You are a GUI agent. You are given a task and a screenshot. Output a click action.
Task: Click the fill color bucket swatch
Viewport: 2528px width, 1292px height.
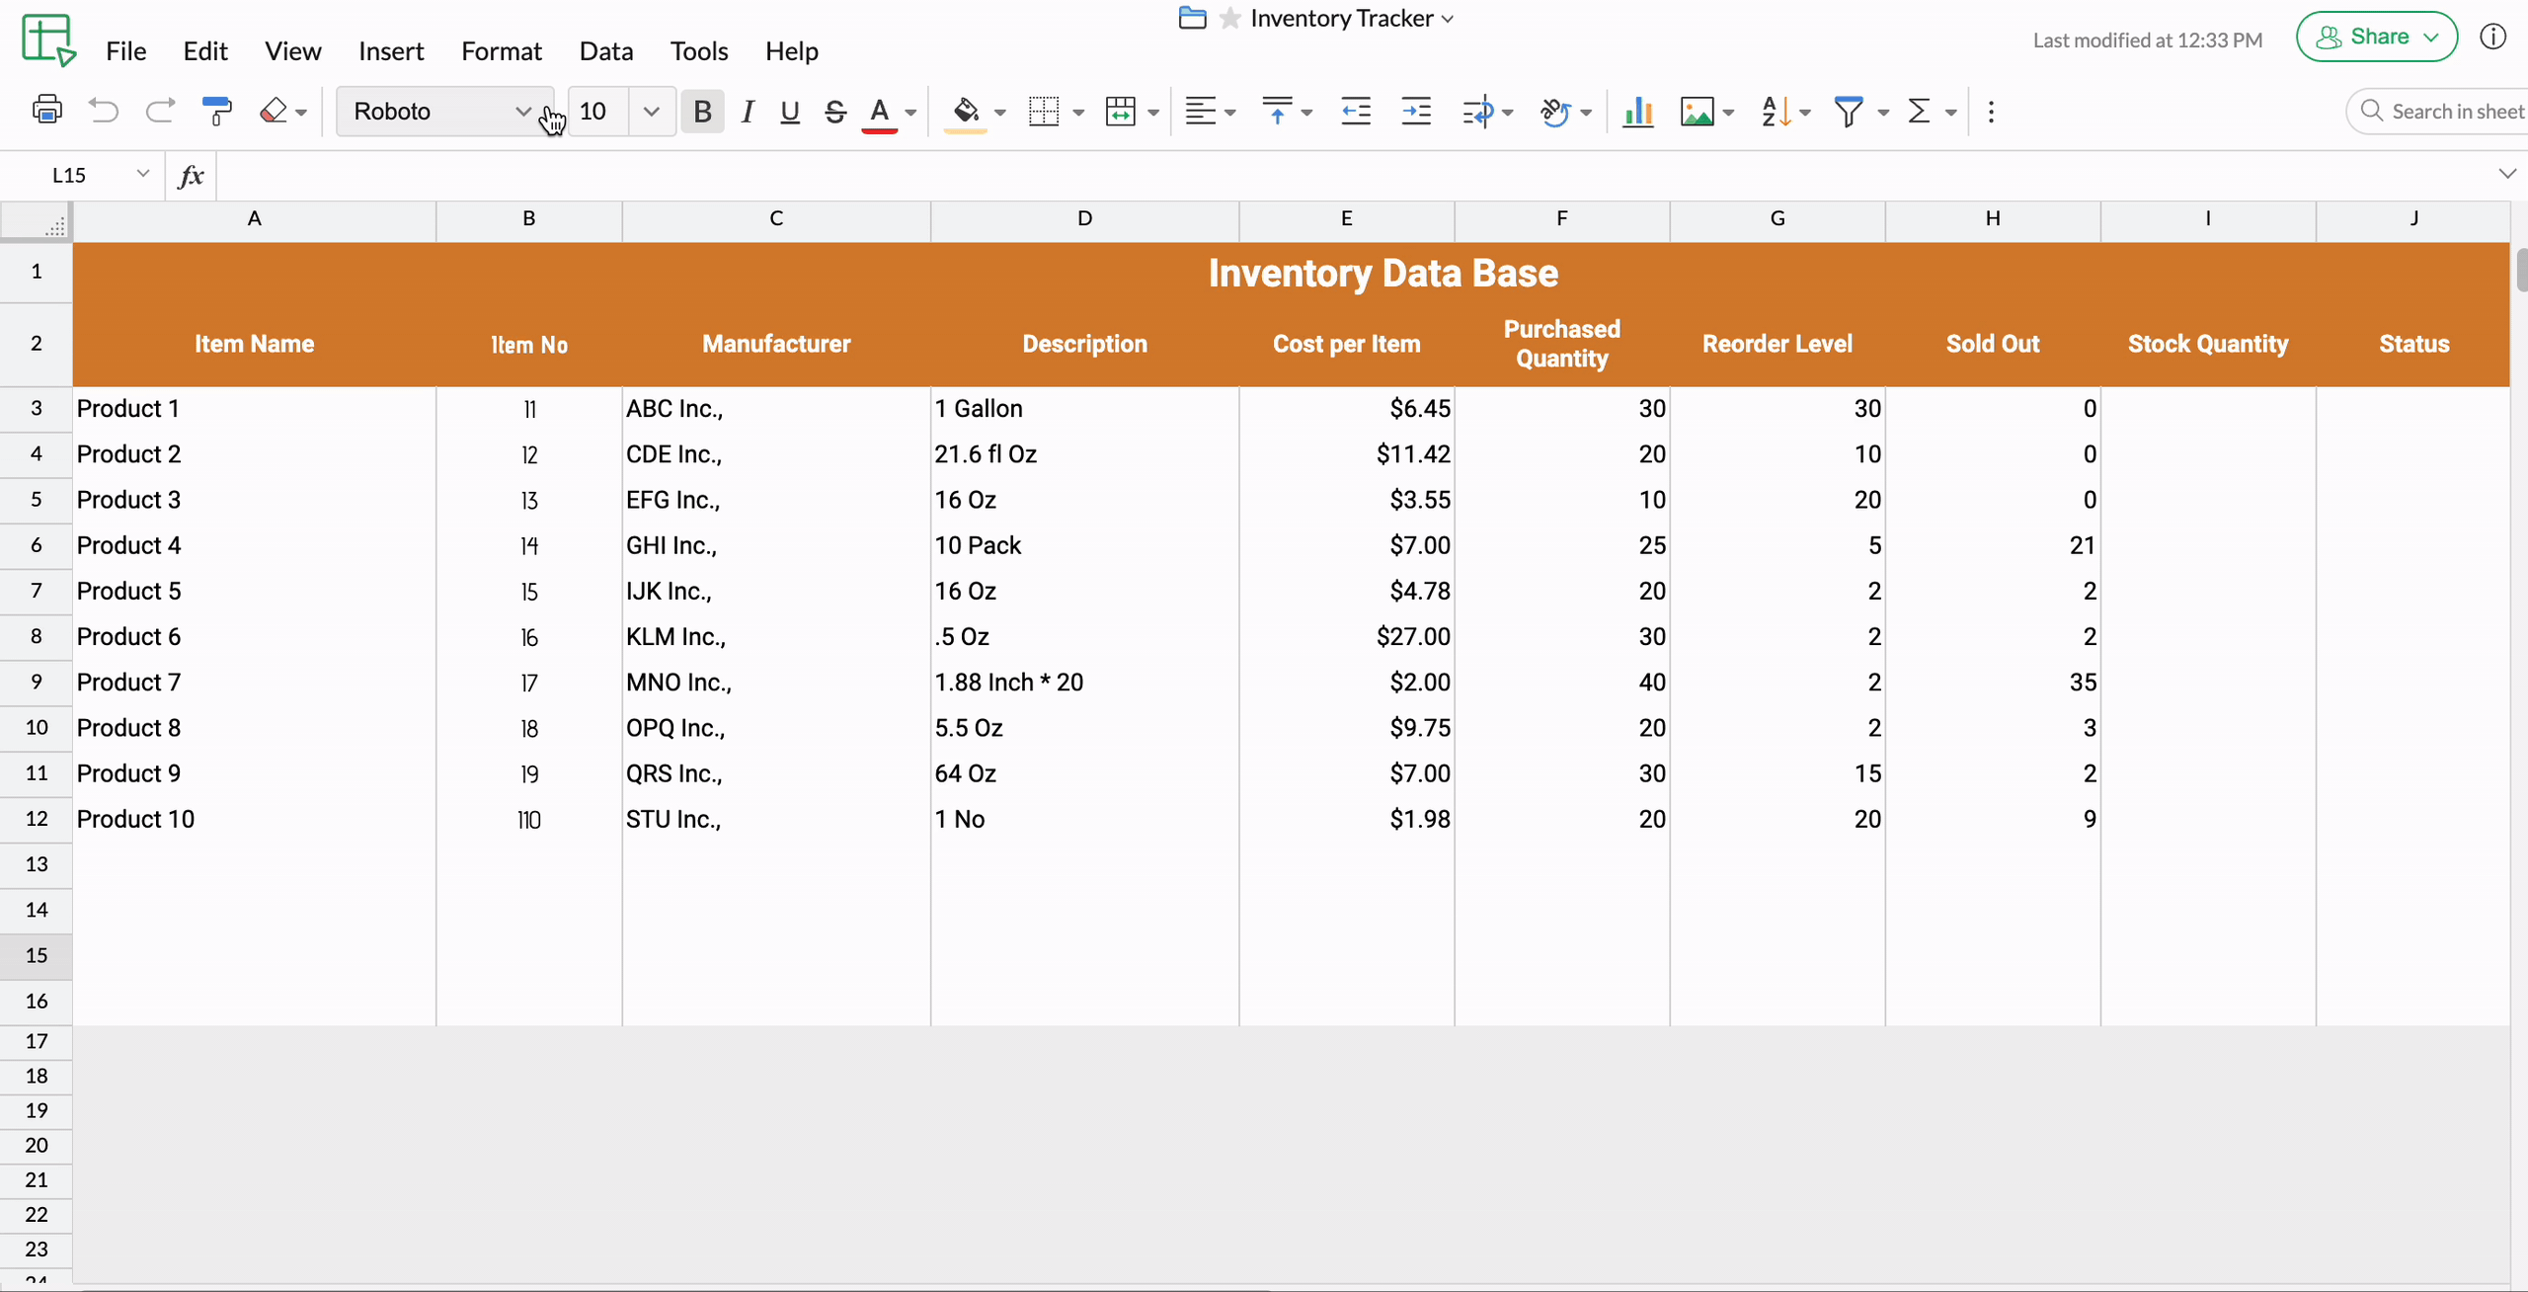click(x=965, y=111)
